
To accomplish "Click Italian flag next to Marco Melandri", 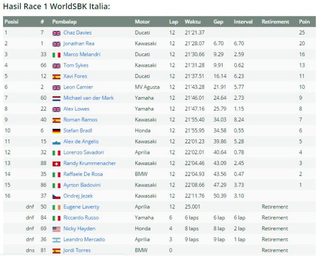I will pyautogui.click(x=56, y=55).
